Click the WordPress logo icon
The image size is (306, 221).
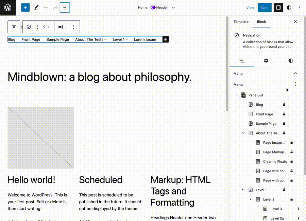tap(7, 7)
